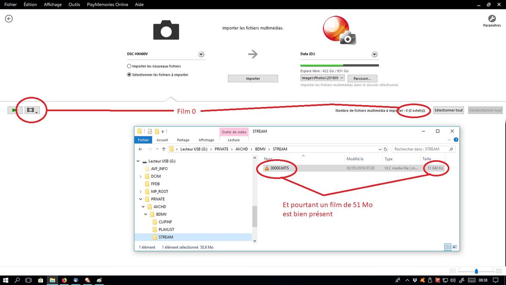Open the Paramètres wrench icon

[x=492, y=19]
